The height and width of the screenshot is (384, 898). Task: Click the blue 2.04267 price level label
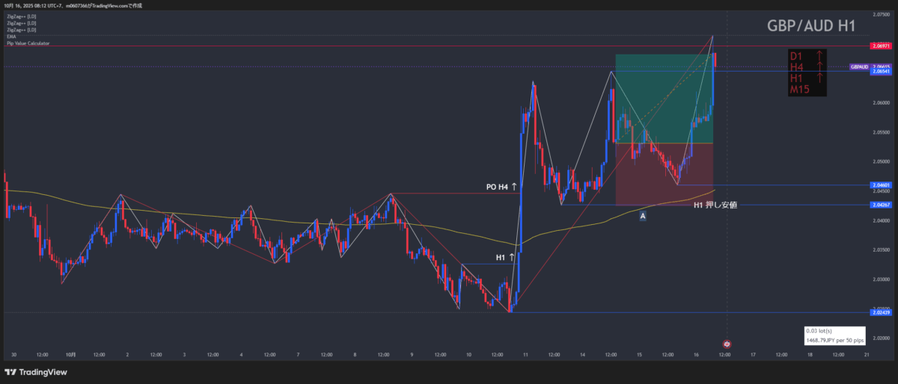tap(880, 205)
